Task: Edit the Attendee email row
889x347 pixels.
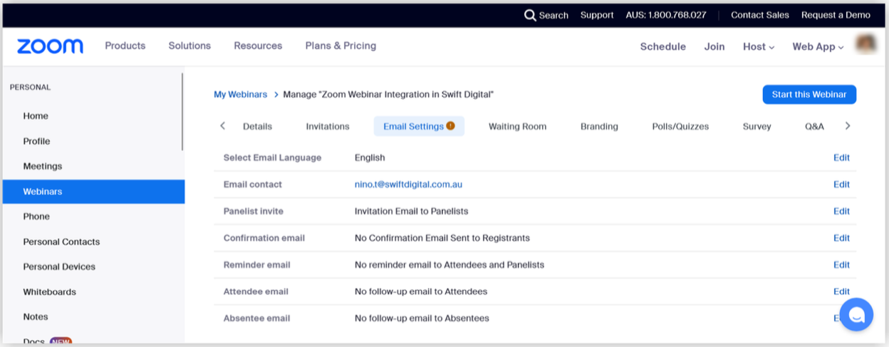Action: (x=841, y=291)
